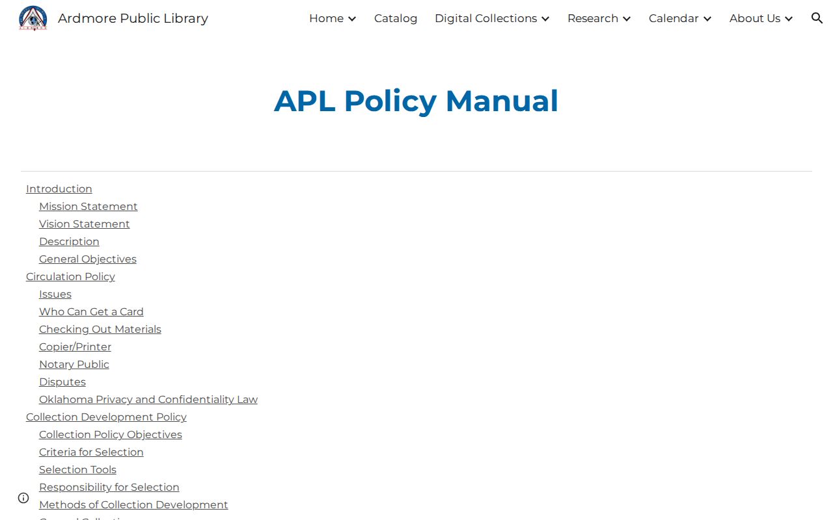Image resolution: width=833 pixels, height=520 pixels.
Task: Go to Checking Out Materials
Action: (x=100, y=329)
